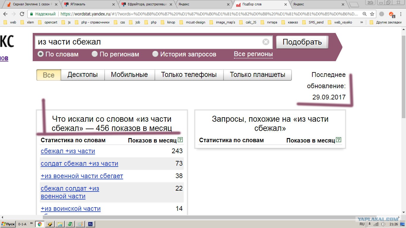406x228 pixels.
Task: Switch to the 'Все' device tab
Action: pos(49,75)
